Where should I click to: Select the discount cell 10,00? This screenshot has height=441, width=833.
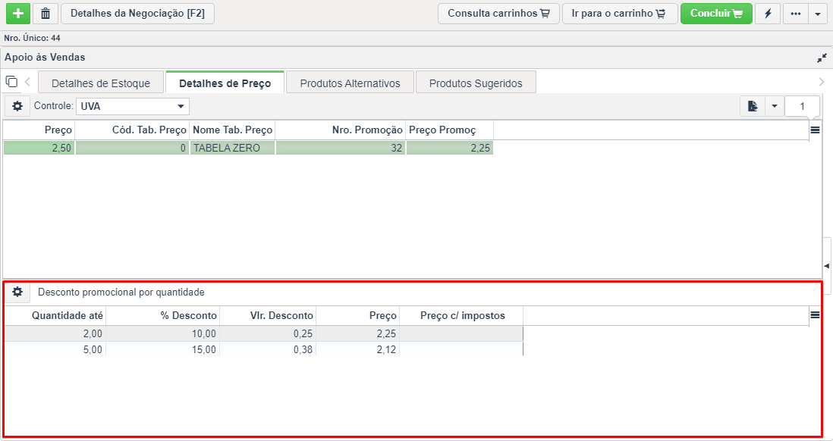click(x=162, y=334)
